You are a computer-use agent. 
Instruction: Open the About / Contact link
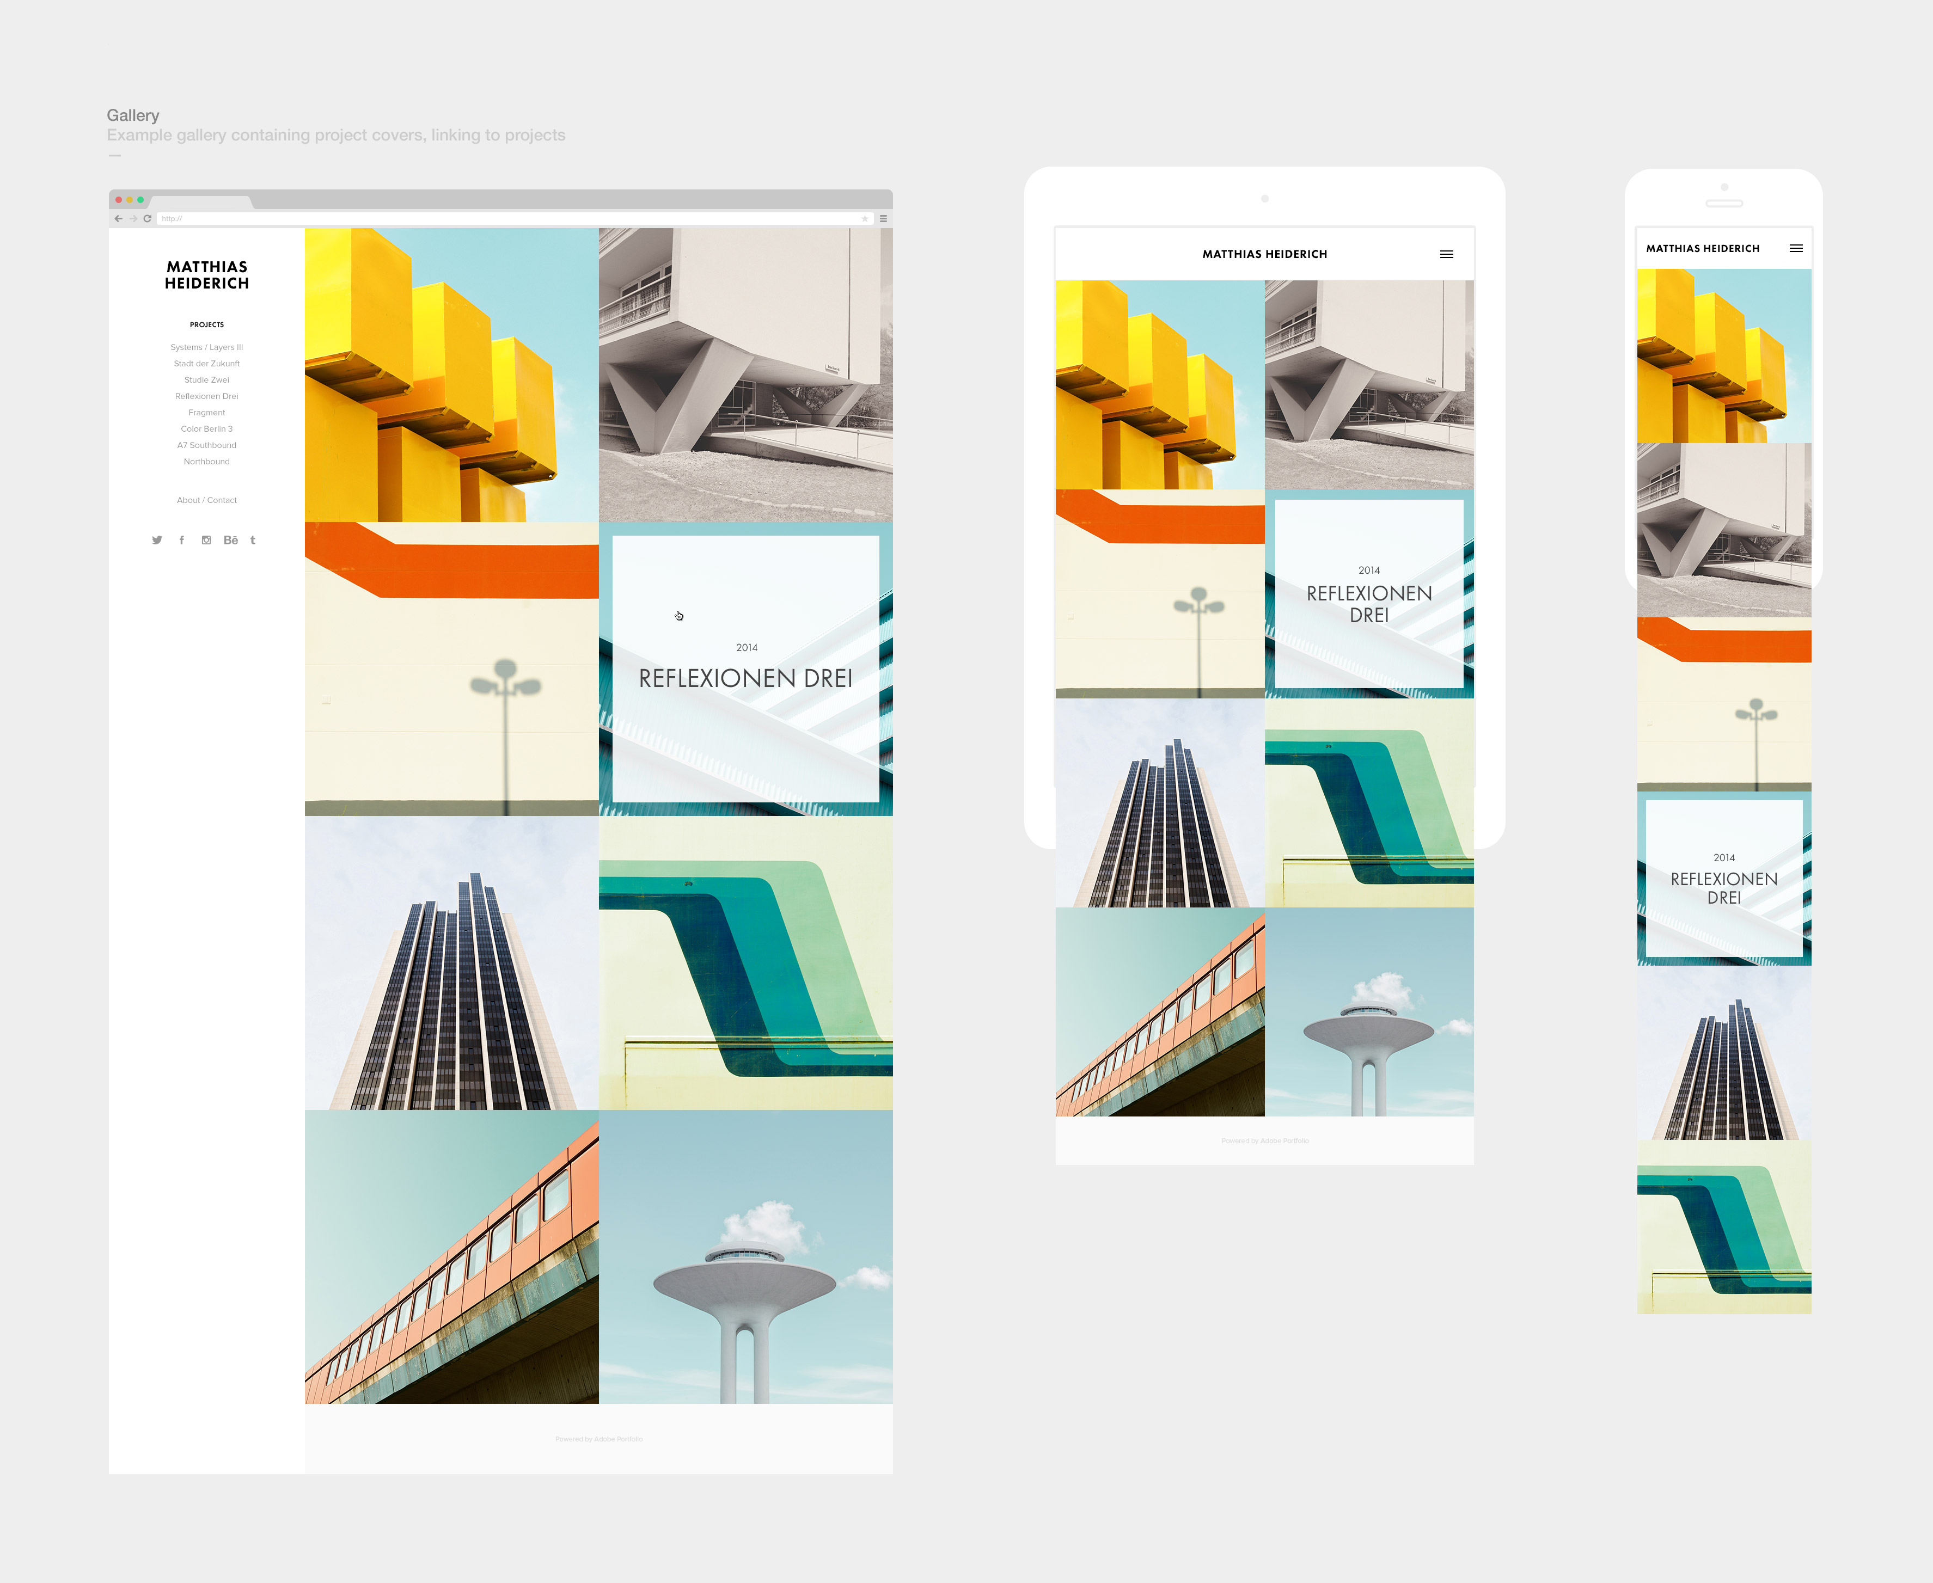point(206,501)
